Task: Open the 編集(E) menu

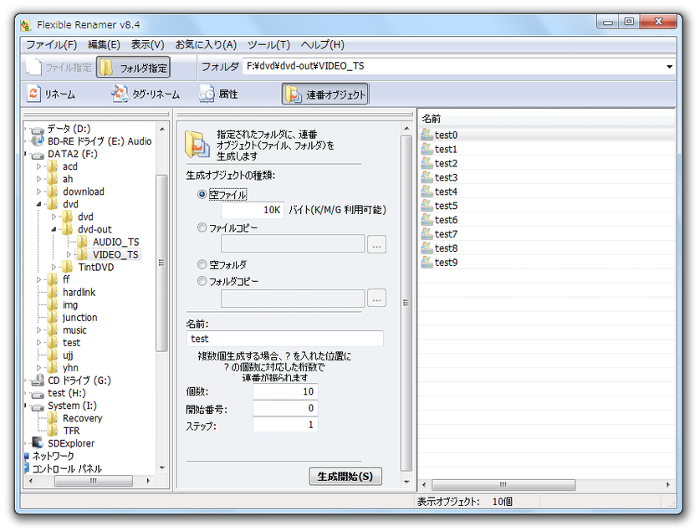Action: [104, 44]
